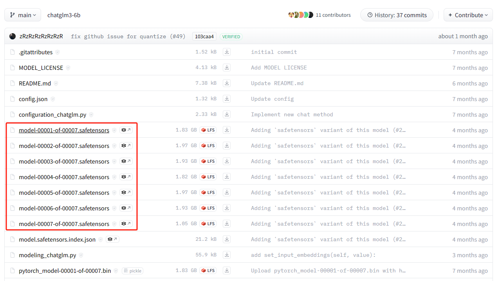Image resolution: width=500 pixels, height=281 pixels.
Task: Open safetensors viewer for model-00001-of-00007
Action: pyautogui.click(x=126, y=130)
